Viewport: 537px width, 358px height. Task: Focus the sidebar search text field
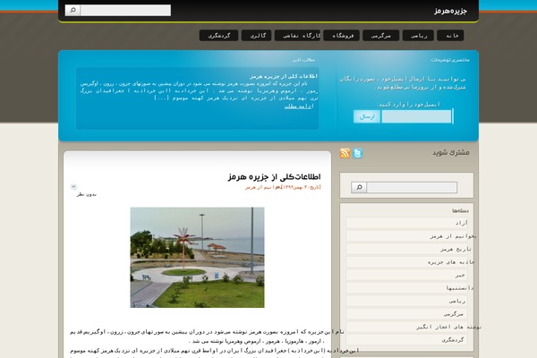pyautogui.click(x=412, y=187)
